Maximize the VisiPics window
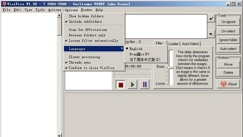This screenshot has width=243, height=137. tap(233, 4)
